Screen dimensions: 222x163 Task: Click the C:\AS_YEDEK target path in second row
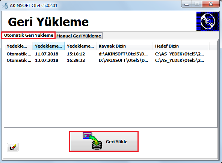click(180, 60)
